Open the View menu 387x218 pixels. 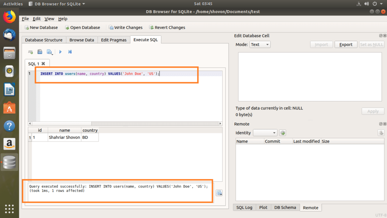49,19
